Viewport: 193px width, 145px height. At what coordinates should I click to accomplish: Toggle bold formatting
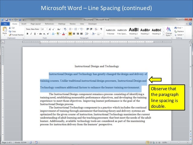[27, 34]
